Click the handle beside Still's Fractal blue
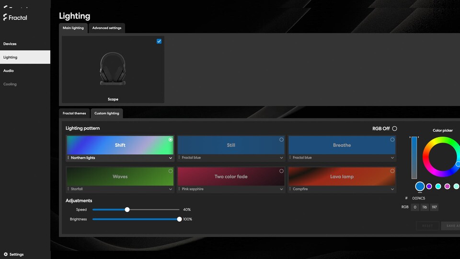 179,158
